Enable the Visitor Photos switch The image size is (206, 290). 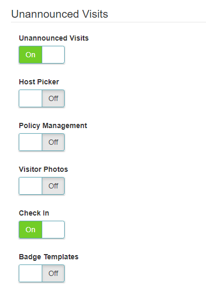click(x=42, y=186)
